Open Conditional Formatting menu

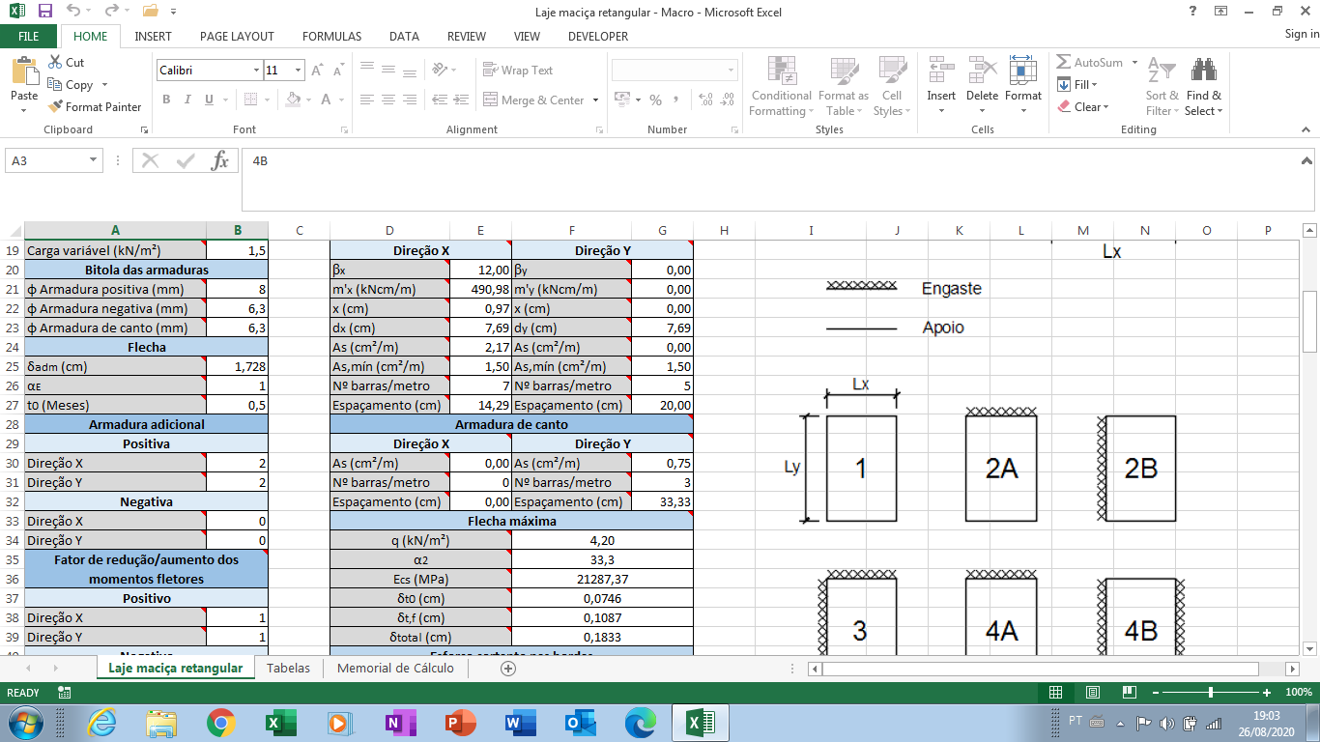[781, 86]
